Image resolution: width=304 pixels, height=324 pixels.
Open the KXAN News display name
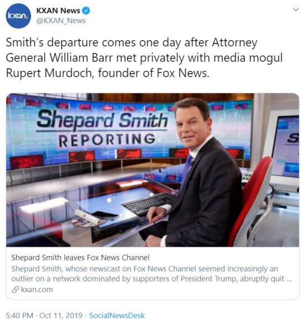click(58, 11)
